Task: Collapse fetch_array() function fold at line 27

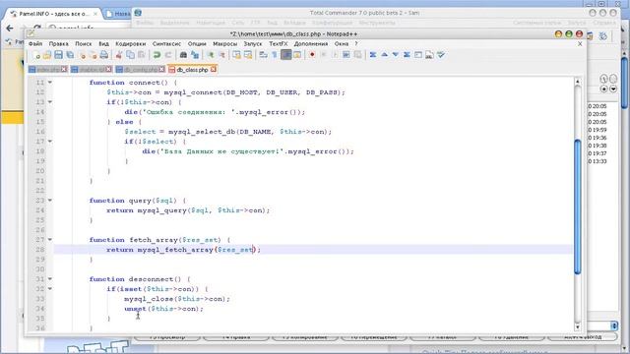Action: tap(50, 240)
